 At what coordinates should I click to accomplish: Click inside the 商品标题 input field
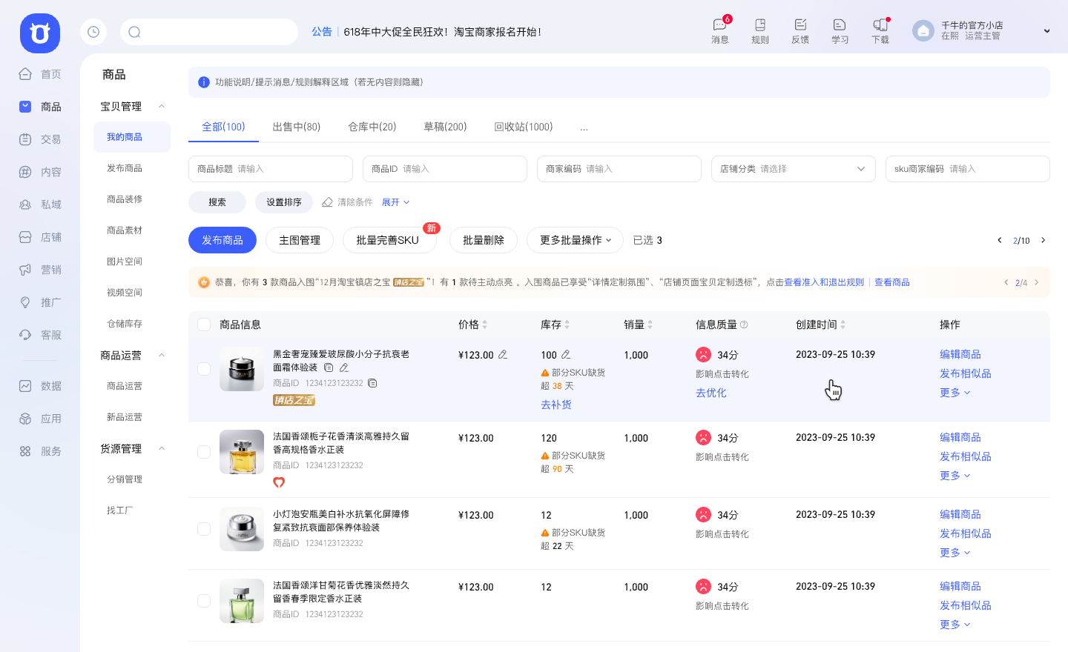(271, 169)
